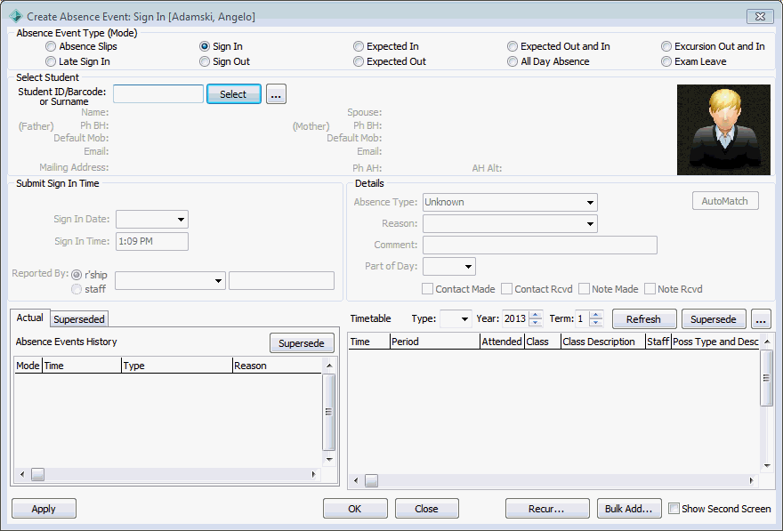Click the history horizontal scrollbar thumb
The width and height of the screenshot is (783, 531).
click(38, 474)
